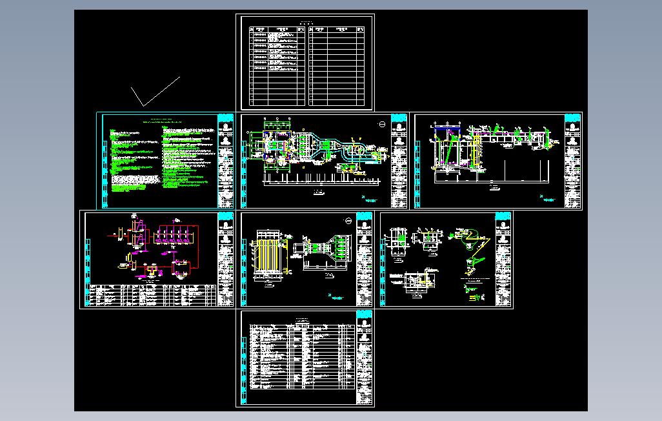Click the title block of the green notes sheet
662x421 pixels.
225,161
